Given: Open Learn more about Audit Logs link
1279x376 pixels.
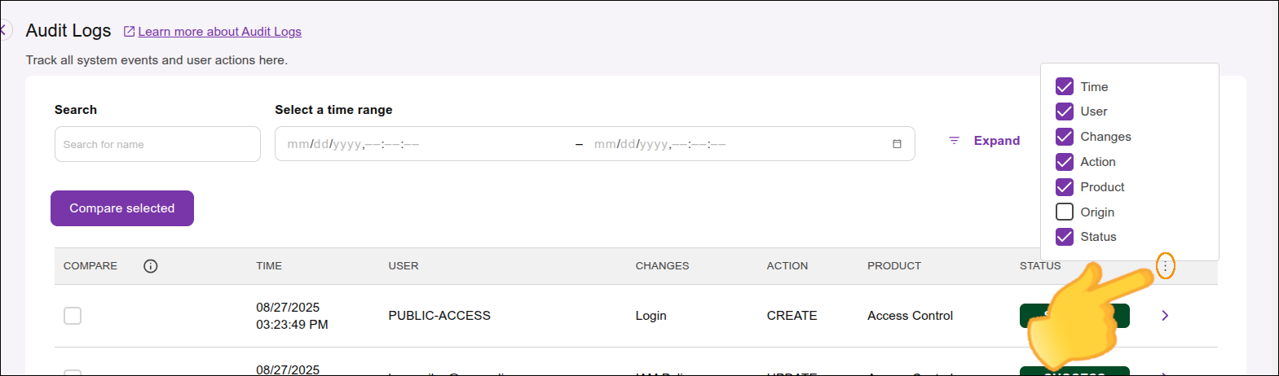Looking at the screenshot, I should (x=219, y=32).
